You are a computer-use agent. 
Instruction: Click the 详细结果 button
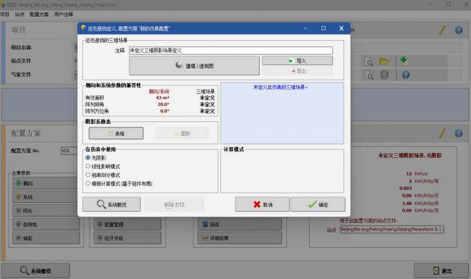(240, 238)
